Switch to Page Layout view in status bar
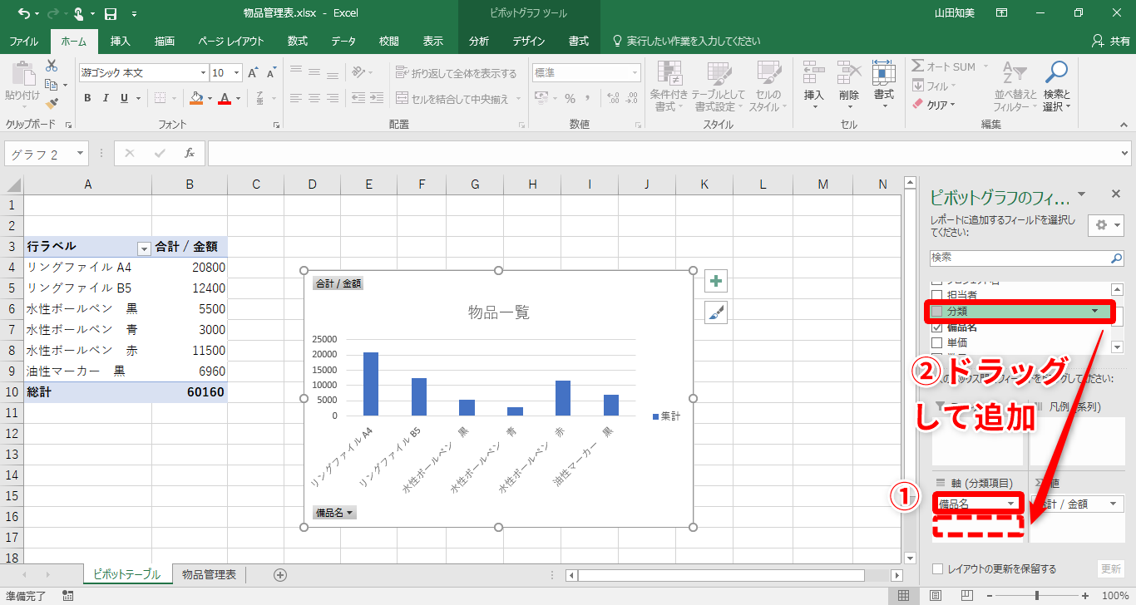Viewport: 1136px width, 605px height. 936,596
